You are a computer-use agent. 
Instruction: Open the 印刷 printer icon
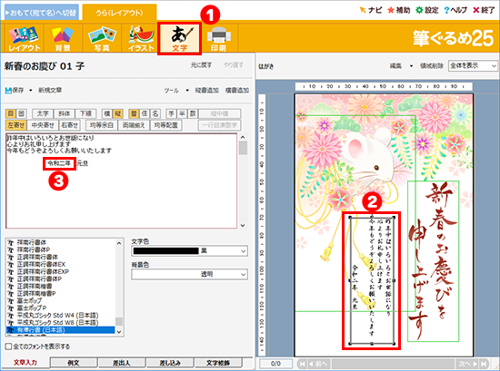pyautogui.click(x=218, y=38)
